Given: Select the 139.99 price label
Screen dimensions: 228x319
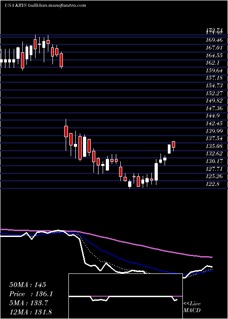Looking at the screenshot, I should [214, 131].
